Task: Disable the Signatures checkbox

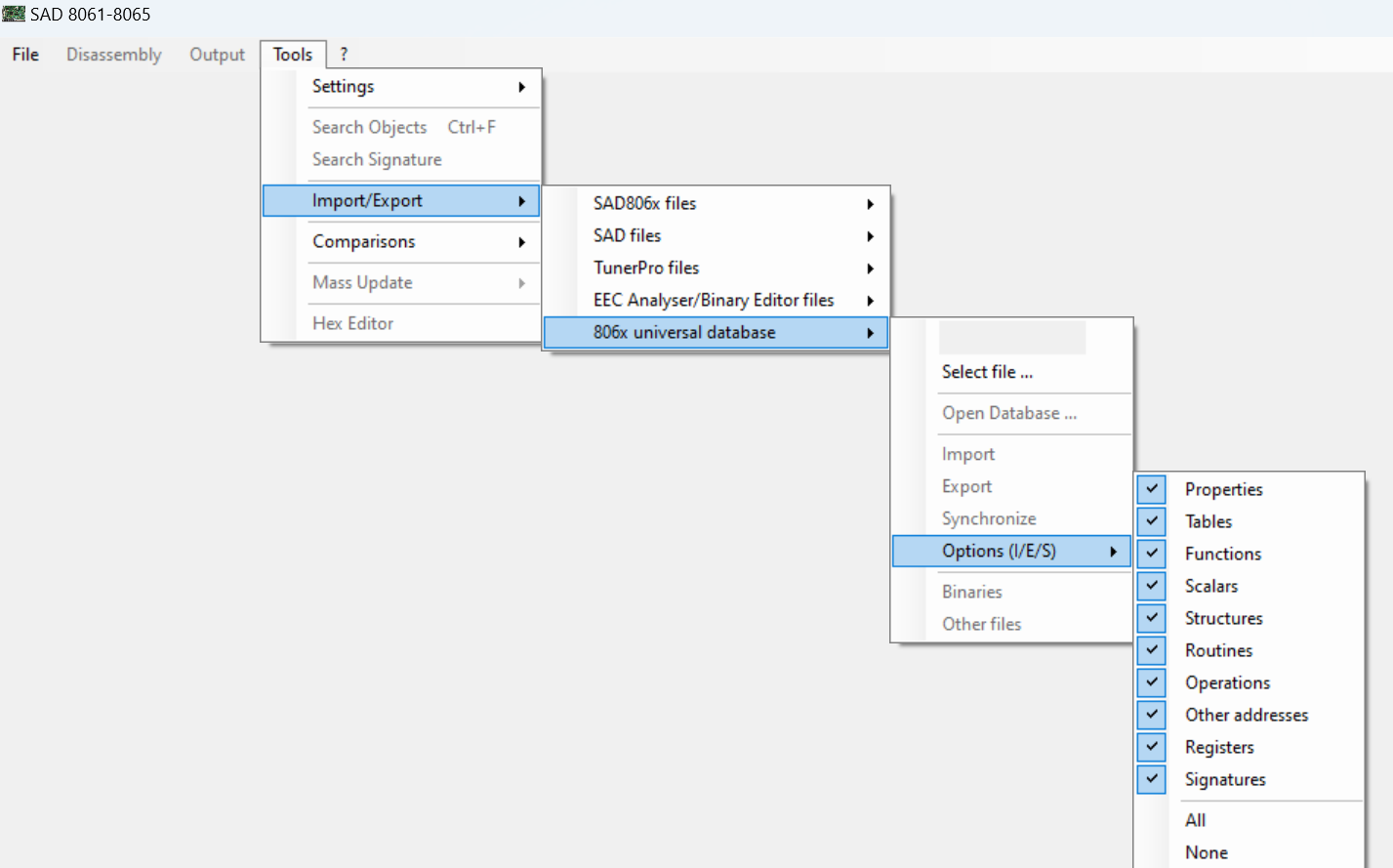Action: click(1152, 779)
